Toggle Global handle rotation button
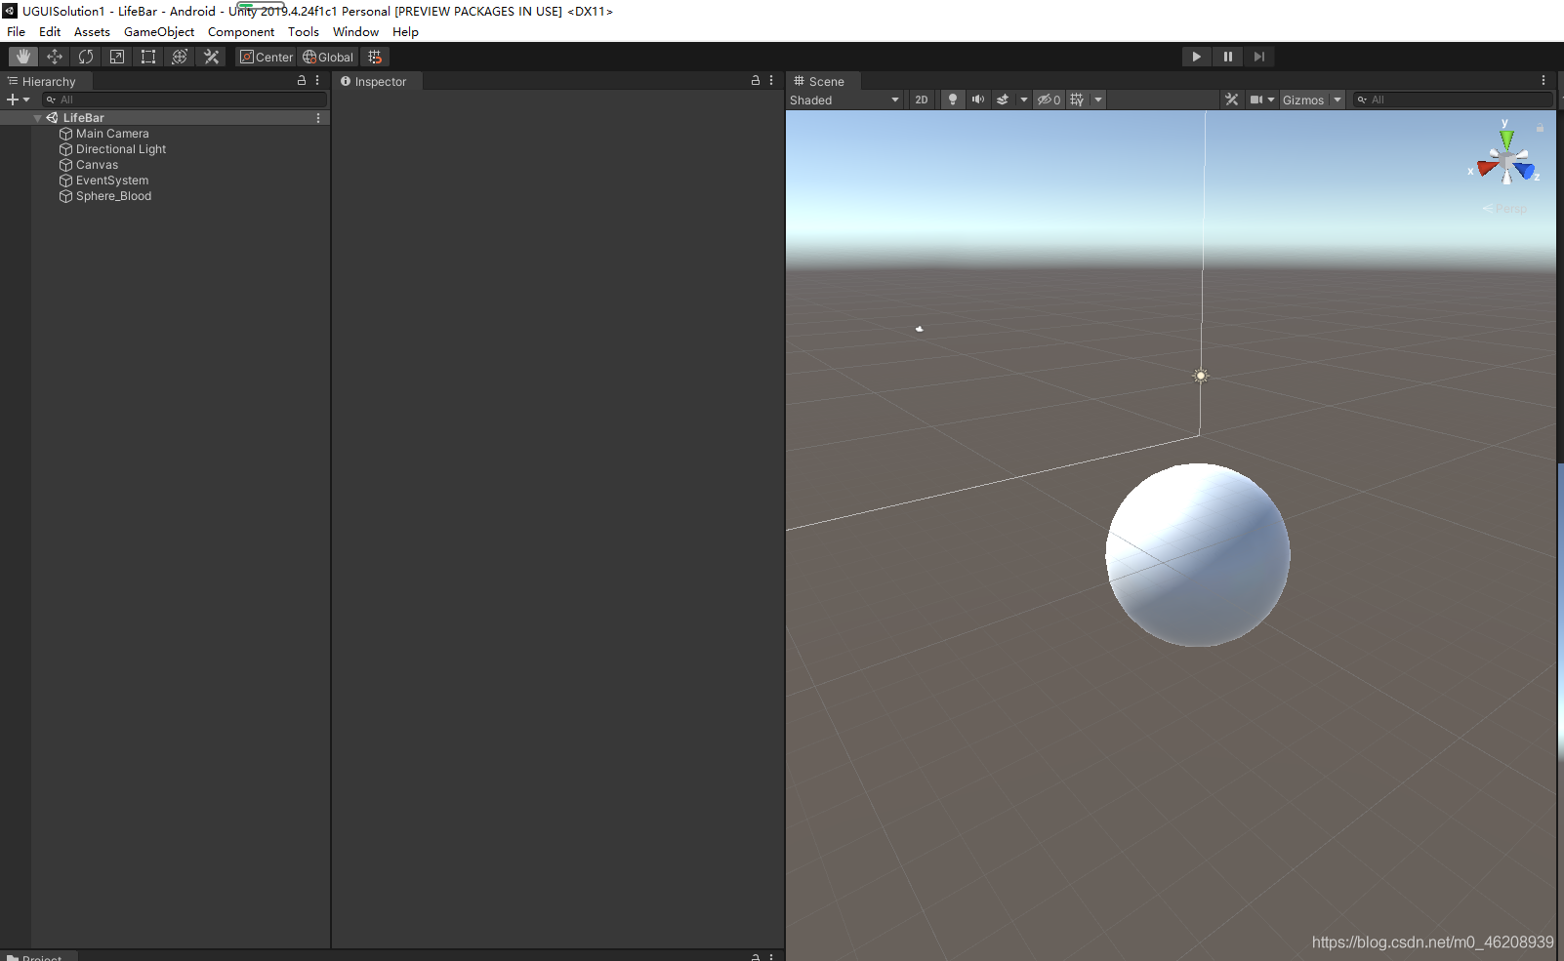 click(328, 57)
